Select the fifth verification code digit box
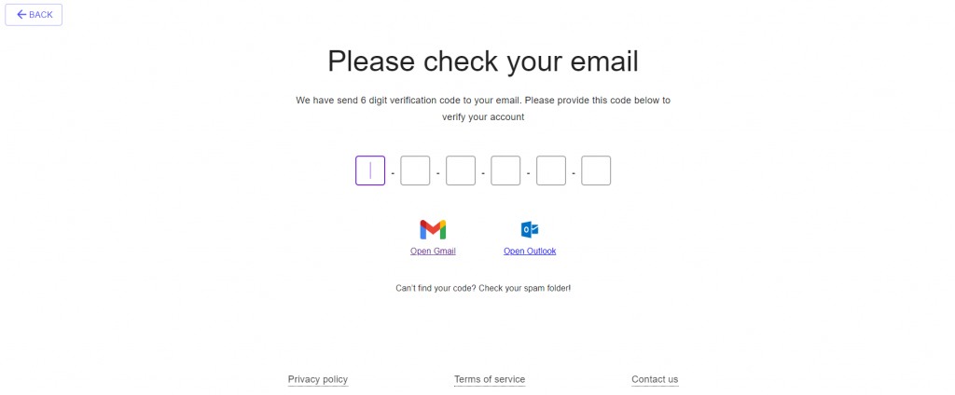This screenshot has height=395, width=955. [x=551, y=170]
